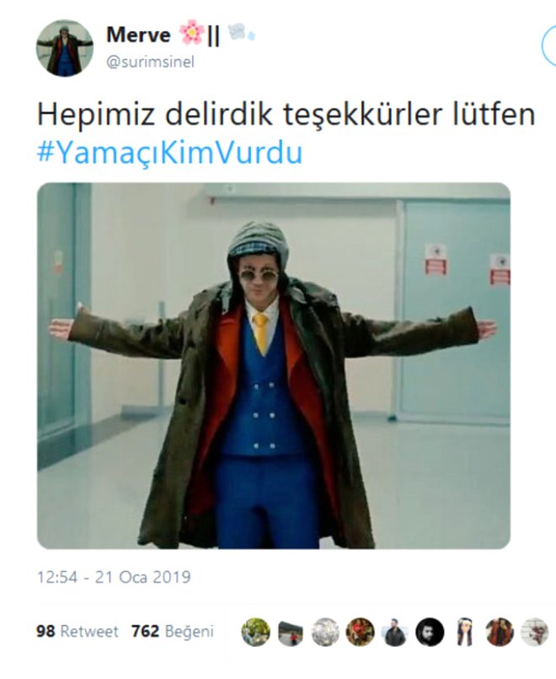Viewport: 556px width, 679px height.
Task: Click the reddish-brown liker avatar before the last
Action: click(500, 633)
